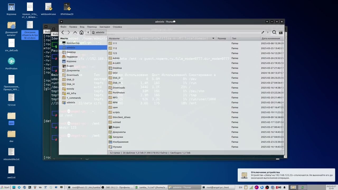Select the Изображения folder icon
Viewport: 338px width, 190px height.
pyautogui.click(x=110, y=142)
